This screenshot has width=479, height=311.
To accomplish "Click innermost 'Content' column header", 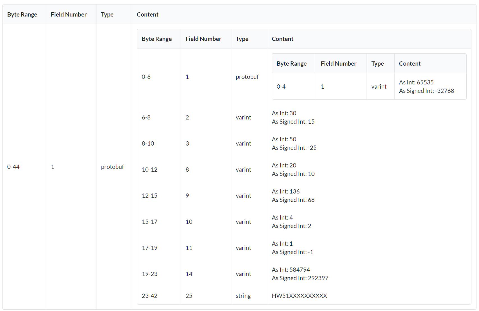I will tap(410, 63).
